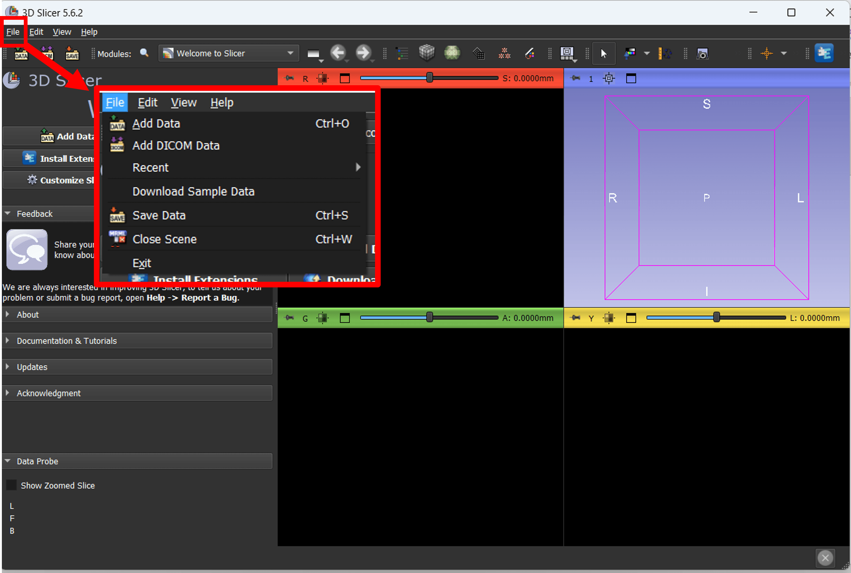
Task: Adjust the green slice offset slider
Action: click(x=429, y=318)
